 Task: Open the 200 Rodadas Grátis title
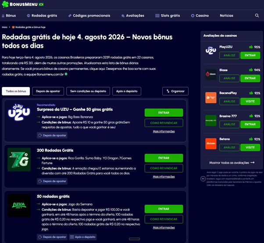pos(55,150)
